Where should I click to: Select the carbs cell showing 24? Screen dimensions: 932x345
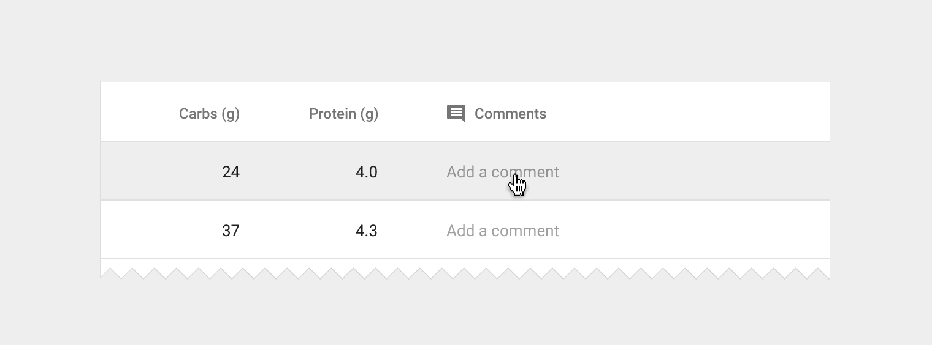click(x=231, y=172)
